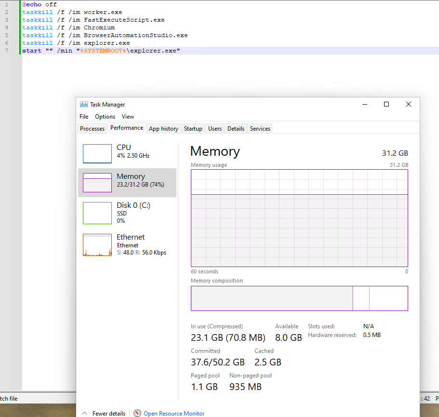Viewport: 439px width, 417px height.
Task: Click the Resource Monitor icon
Action: click(137, 413)
